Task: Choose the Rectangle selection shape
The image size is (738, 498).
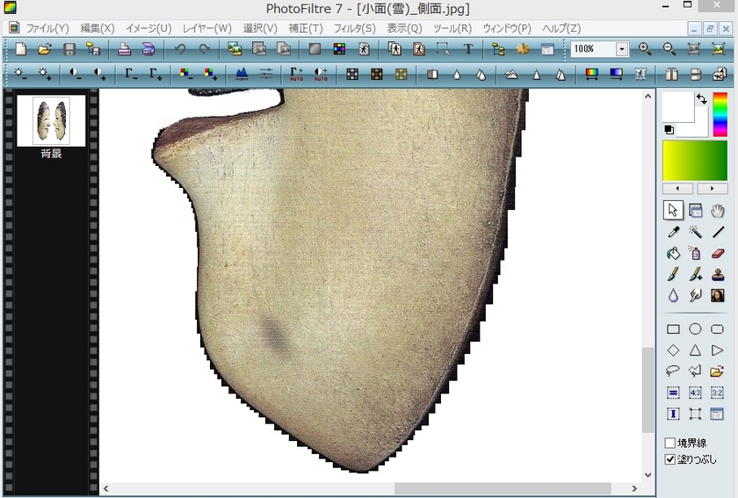Action: [673, 329]
